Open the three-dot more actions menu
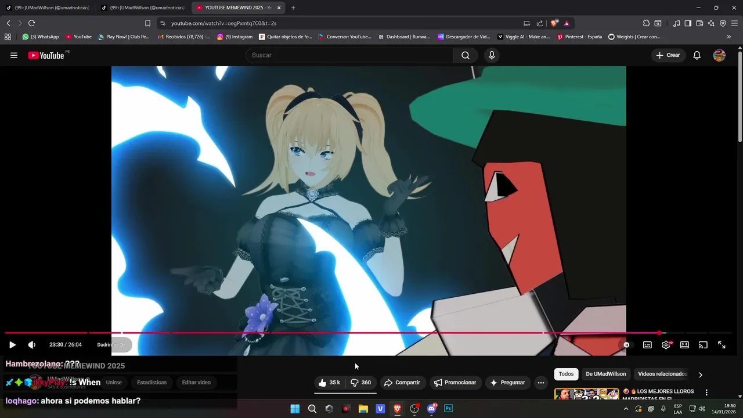The height and width of the screenshot is (418, 743). (541, 383)
